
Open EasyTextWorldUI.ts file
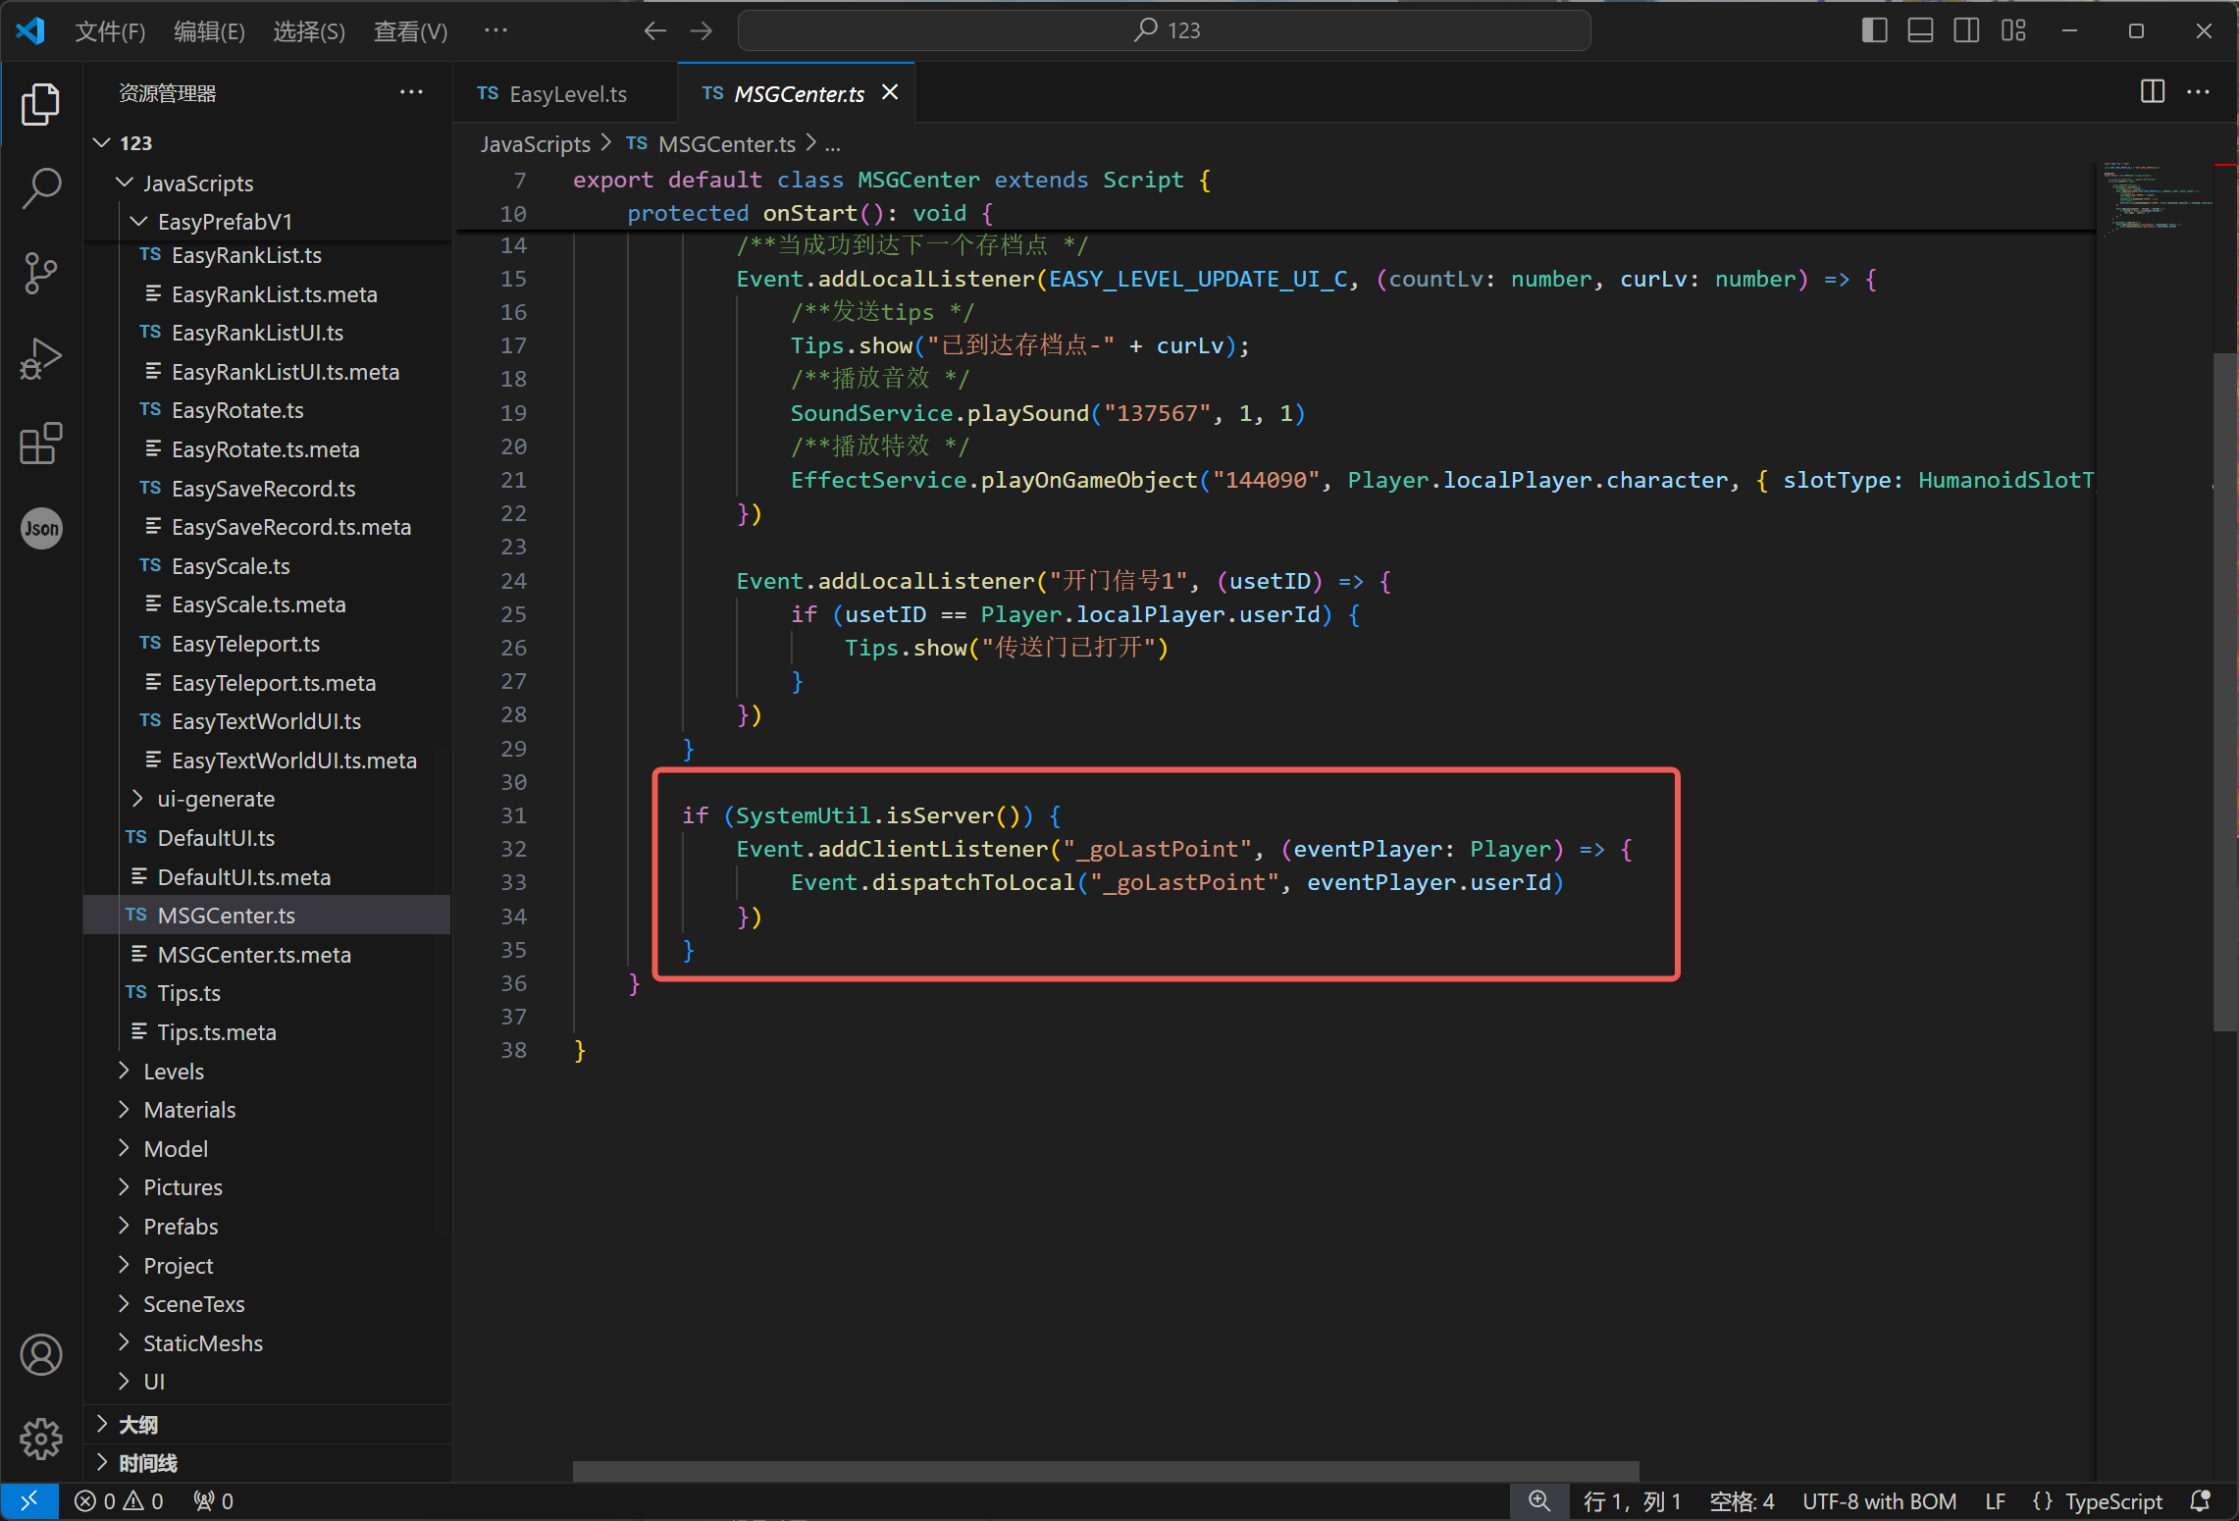(267, 721)
